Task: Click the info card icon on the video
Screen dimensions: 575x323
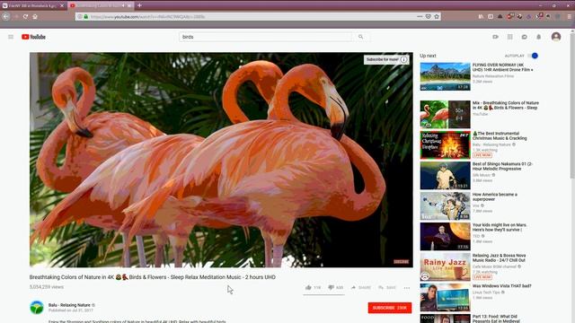Action: (403, 59)
